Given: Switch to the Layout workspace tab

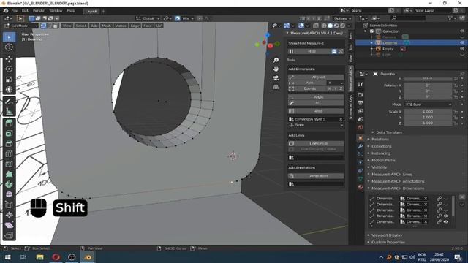Looking at the screenshot, I should pos(91,11).
